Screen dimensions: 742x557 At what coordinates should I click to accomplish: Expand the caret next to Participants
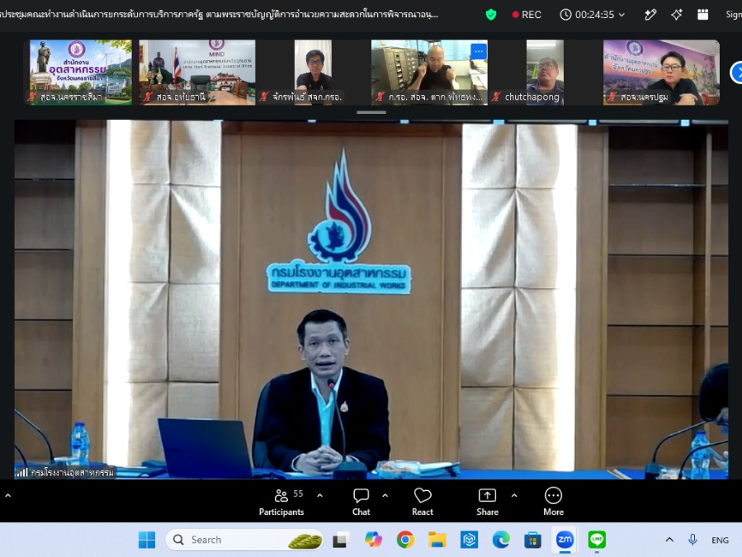[320, 495]
